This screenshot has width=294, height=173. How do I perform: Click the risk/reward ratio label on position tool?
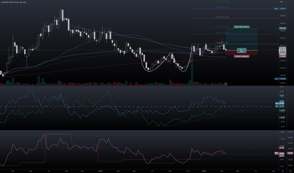pyautogui.click(x=242, y=50)
